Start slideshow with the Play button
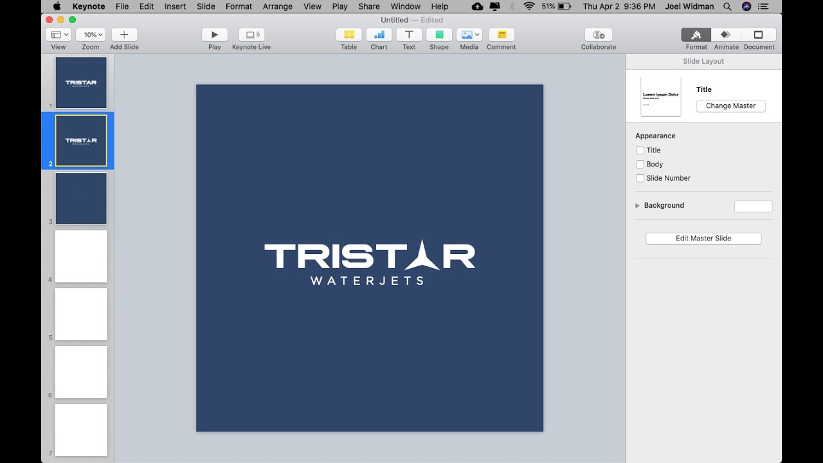 [215, 35]
